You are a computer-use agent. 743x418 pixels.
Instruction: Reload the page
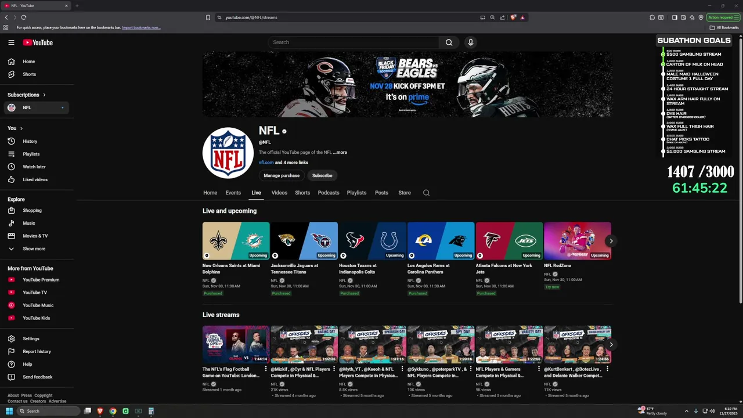click(x=24, y=17)
